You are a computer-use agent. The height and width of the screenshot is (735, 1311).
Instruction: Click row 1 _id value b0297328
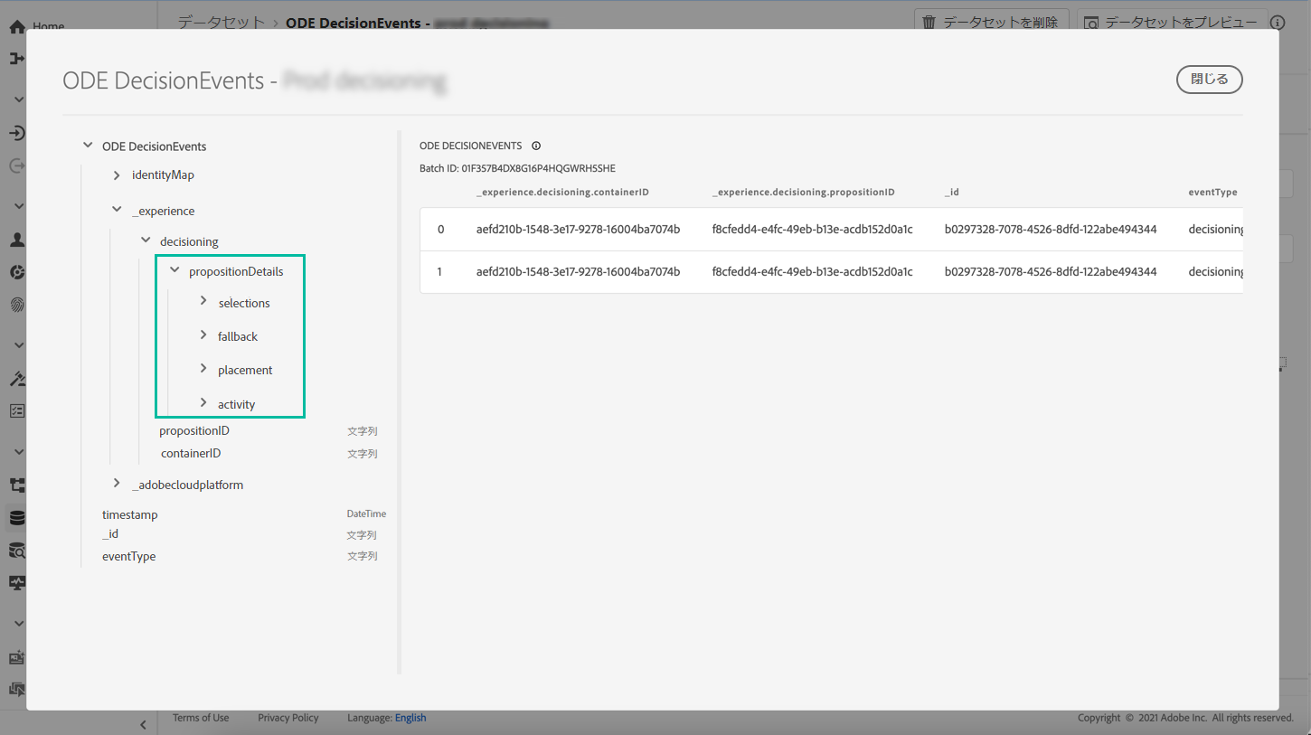tap(1051, 272)
